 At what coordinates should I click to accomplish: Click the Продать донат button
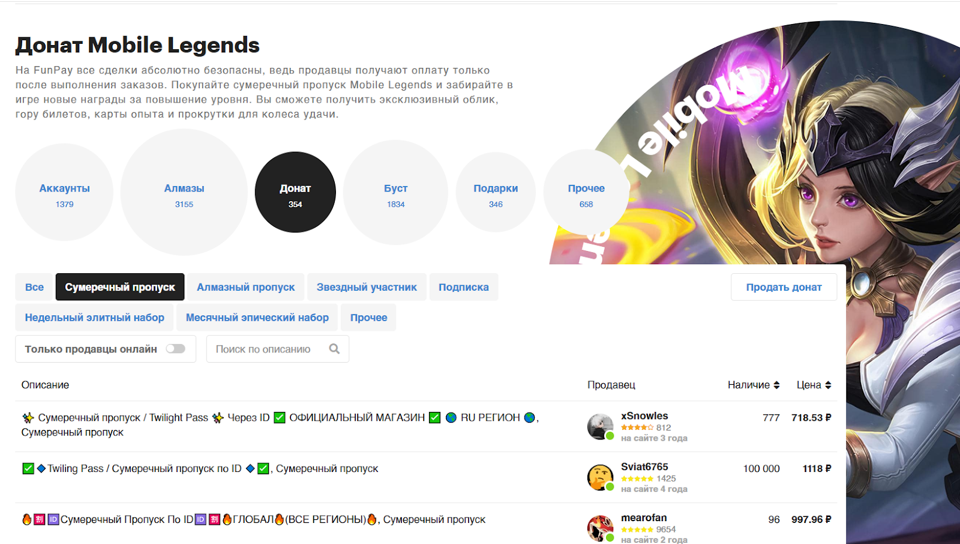[x=784, y=287]
